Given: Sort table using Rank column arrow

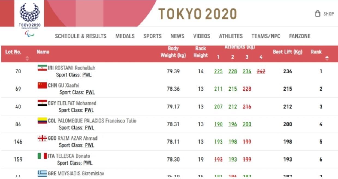Looking at the screenshot, I should [327, 58].
